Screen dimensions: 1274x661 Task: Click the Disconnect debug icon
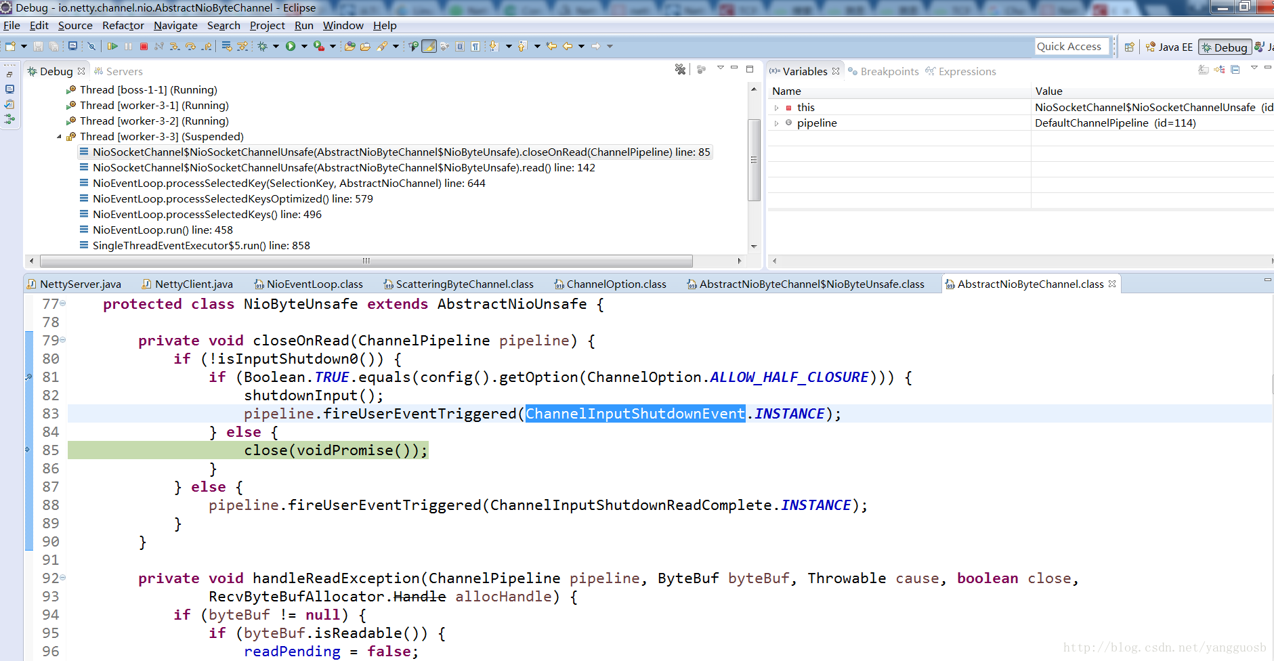(159, 46)
